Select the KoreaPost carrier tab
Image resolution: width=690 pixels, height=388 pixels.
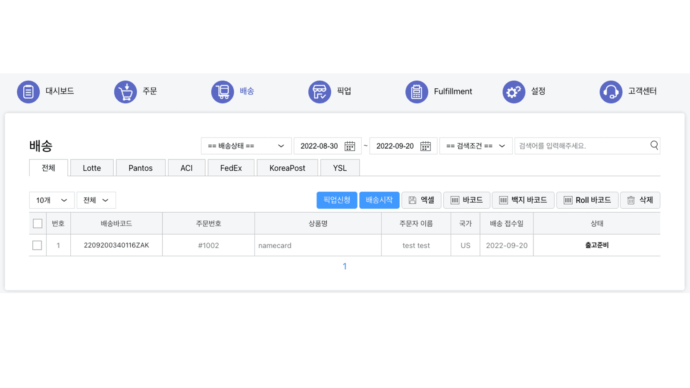click(x=287, y=168)
